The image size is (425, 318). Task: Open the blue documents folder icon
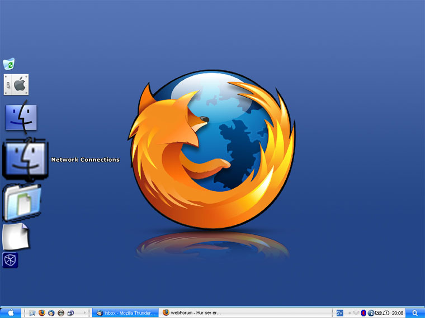22,202
